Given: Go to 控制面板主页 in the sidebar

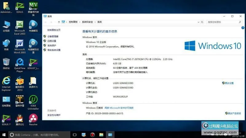Looking at the screenshot, I should pyautogui.click(x=54, y=30).
